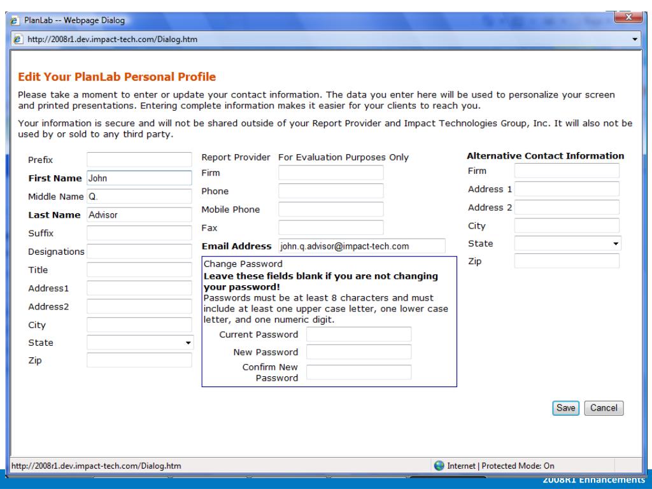
Task: Click the Address1 input field
Action: coord(139,288)
